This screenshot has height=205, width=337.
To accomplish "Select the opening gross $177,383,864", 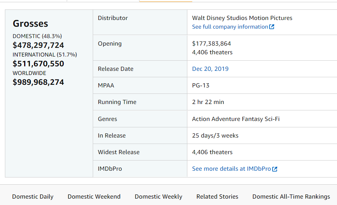I will point(211,44).
